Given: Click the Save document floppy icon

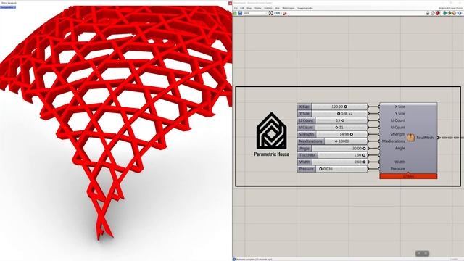Looking at the screenshot, I should (x=240, y=13).
